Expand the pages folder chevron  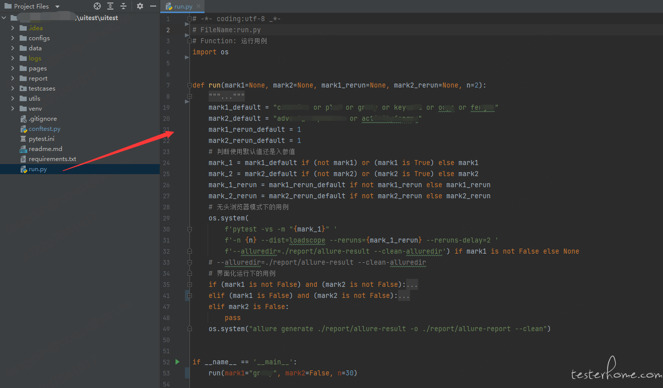tap(13, 68)
